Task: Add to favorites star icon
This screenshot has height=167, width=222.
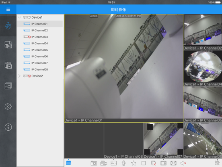Action: point(134,163)
